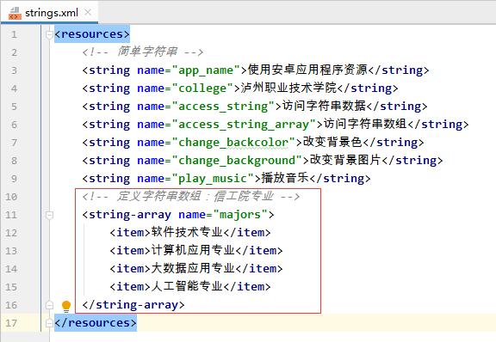Open the yellow lightbulb quick-fix on line 16
Screen dimensions: 496x342
tap(66, 306)
